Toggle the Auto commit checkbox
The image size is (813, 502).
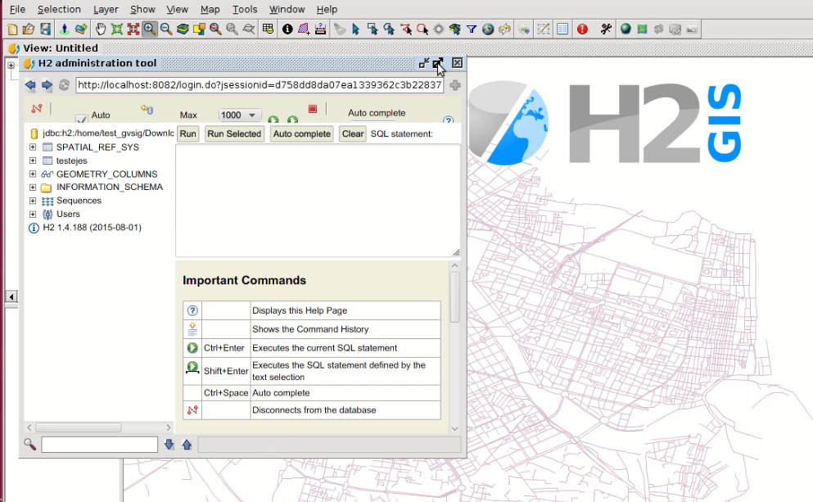(81, 119)
